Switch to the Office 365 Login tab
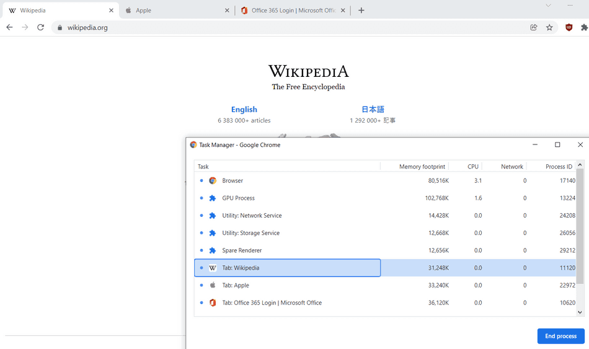Viewport: 589px width, 349px height. click(292, 10)
